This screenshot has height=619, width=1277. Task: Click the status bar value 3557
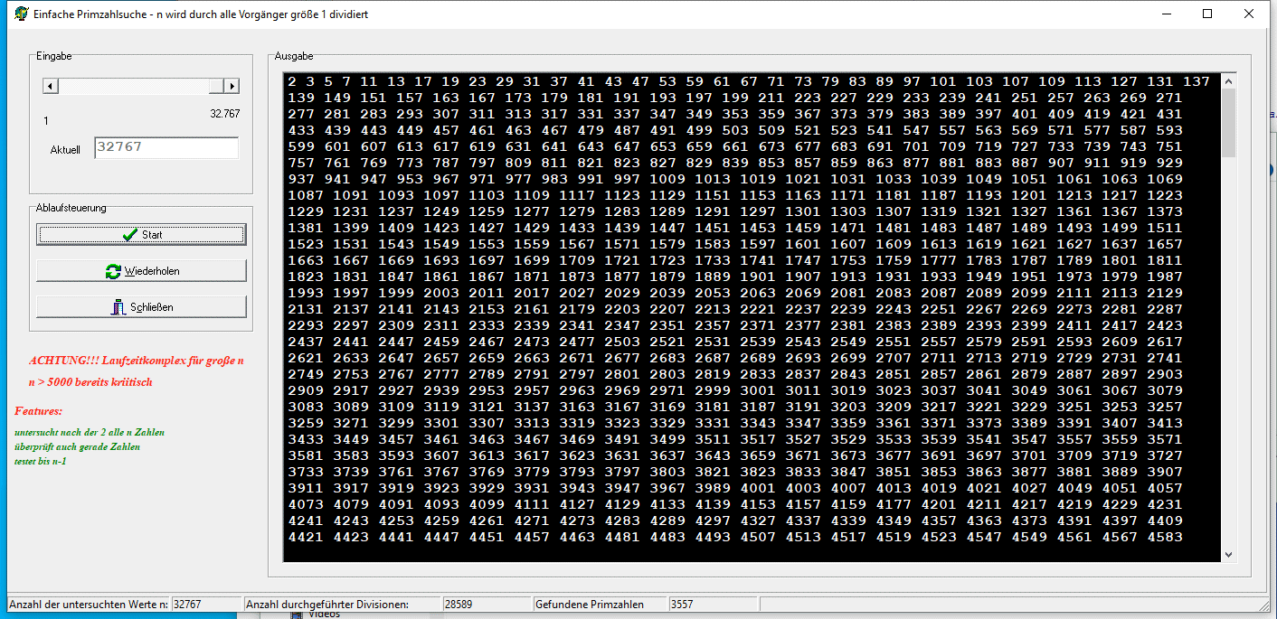(713, 604)
